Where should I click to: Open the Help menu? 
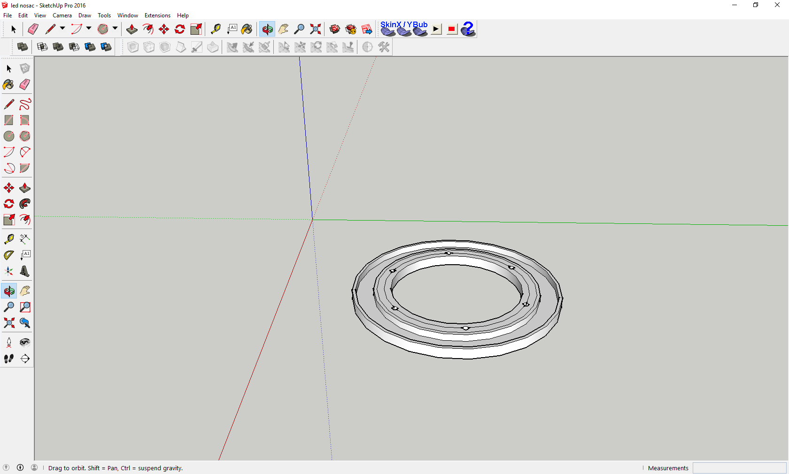183,15
